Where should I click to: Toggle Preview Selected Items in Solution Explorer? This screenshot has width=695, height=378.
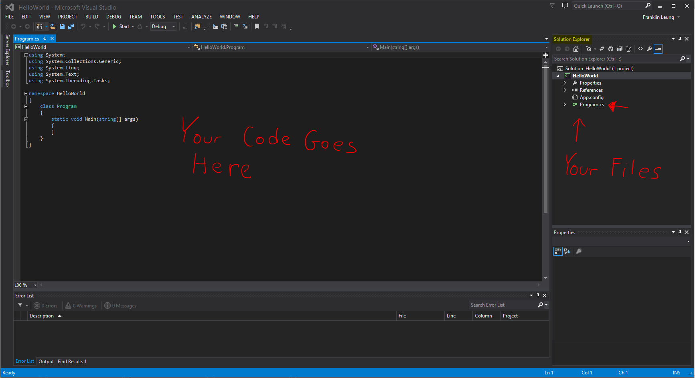point(658,49)
